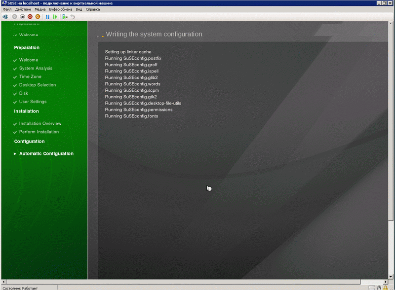Click the Installation Overview step
395x290 pixels.
click(40, 124)
